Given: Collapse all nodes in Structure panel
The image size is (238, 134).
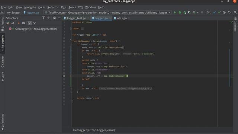Looking at the screenshot, I should pos(48,18).
